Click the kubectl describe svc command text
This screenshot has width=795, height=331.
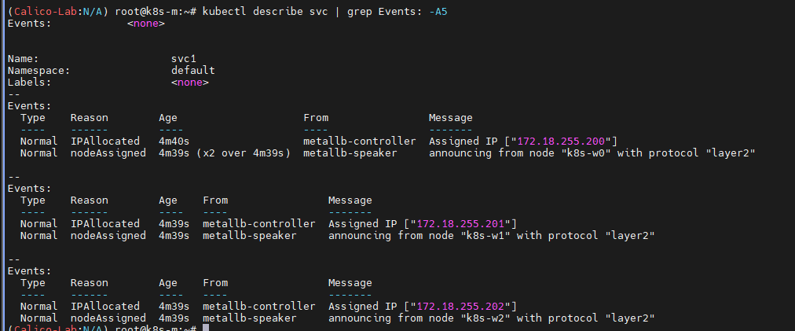[x=258, y=12]
